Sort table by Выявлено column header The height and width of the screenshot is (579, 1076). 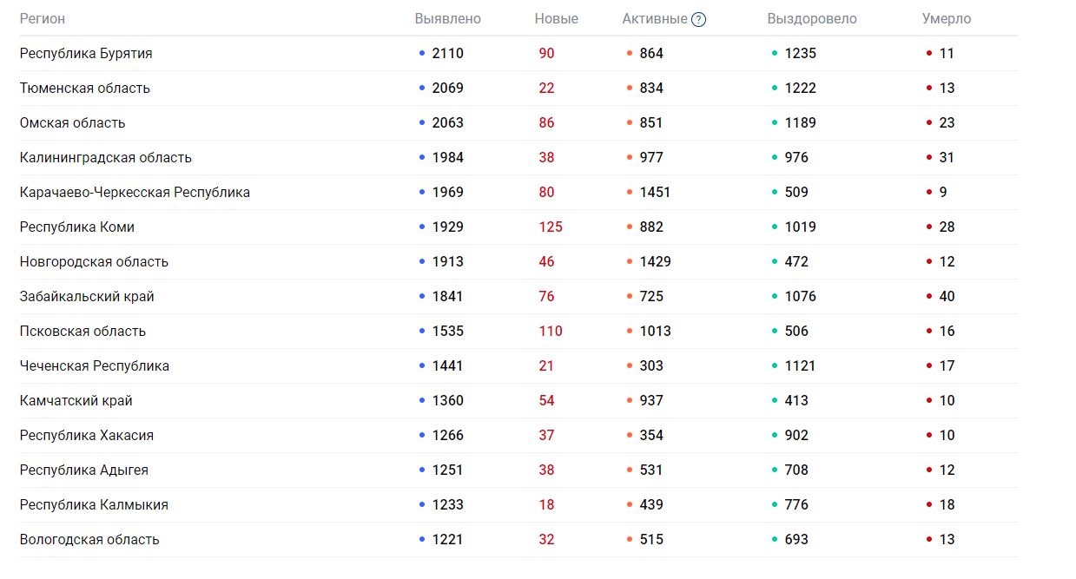tap(447, 19)
